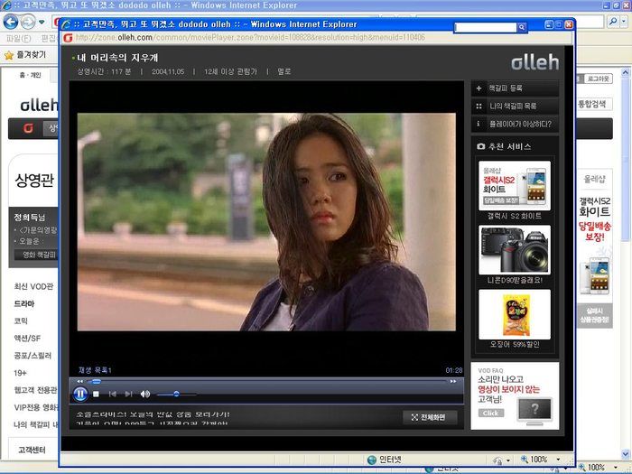Image resolution: width=632 pixels, height=474 pixels.
Task: Select 최신 VOD관 in the background sidebar
Action: [33, 286]
